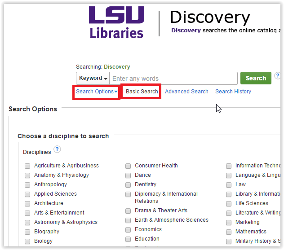
Task: Check the Consumer Health checkbox
Action: click(x=128, y=166)
